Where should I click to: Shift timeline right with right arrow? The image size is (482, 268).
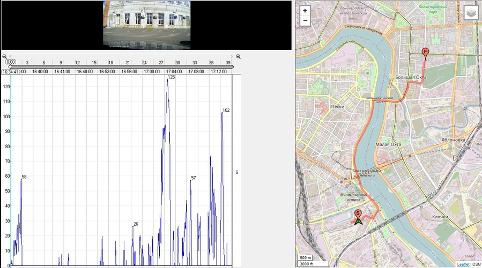click(x=232, y=56)
